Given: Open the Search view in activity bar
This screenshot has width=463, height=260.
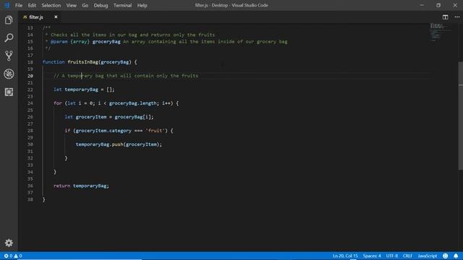Looking at the screenshot, I should (9, 38).
